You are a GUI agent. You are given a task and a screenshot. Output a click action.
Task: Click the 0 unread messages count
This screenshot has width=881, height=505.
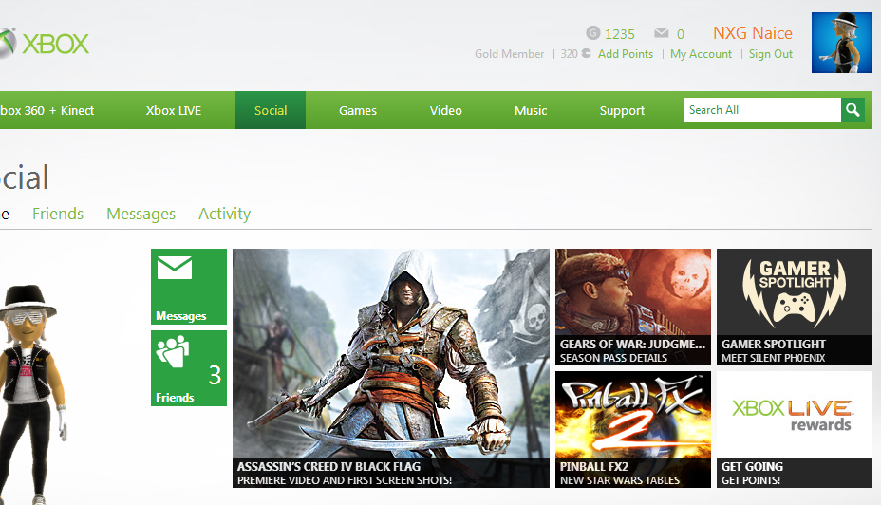pyautogui.click(x=681, y=34)
